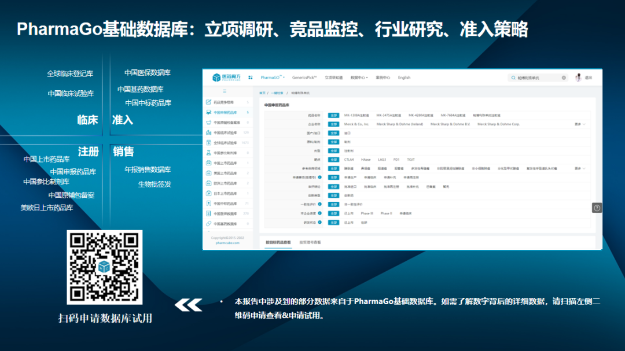Select 全部 in the 企业名称 row
The image size is (625, 351).
[x=334, y=124]
